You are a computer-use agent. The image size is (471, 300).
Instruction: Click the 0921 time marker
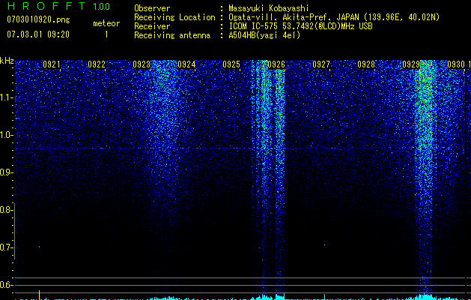[x=52, y=64]
